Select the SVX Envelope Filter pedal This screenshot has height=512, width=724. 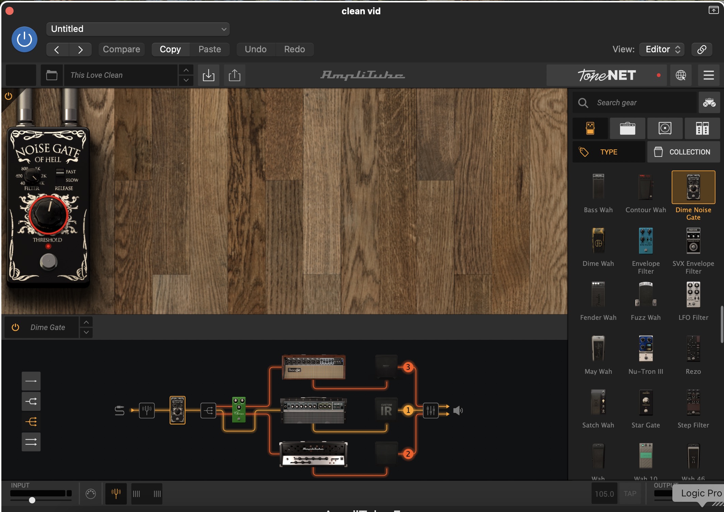(x=693, y=251)
